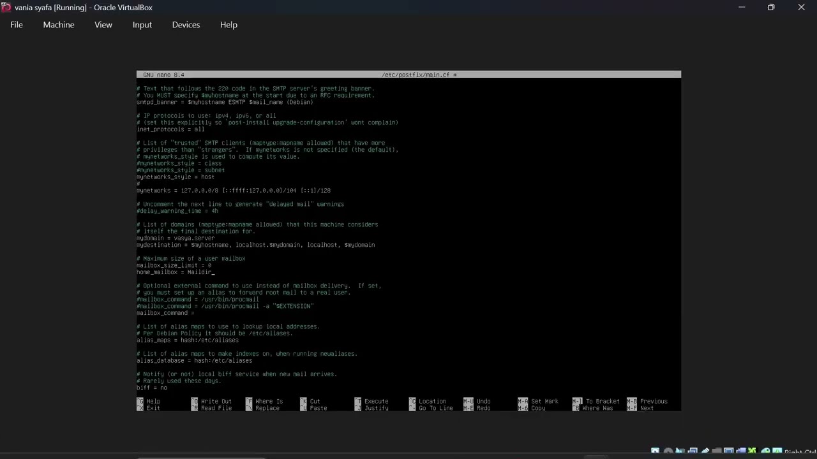Click the '#mynetworks_style = subnet' line
The image size is (817, 459).
click(181, 170)
